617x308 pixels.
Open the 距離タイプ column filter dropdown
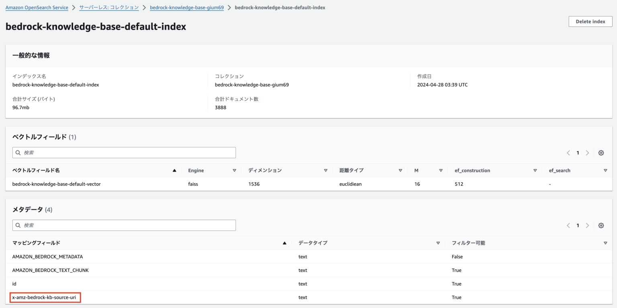coord(400,170)
